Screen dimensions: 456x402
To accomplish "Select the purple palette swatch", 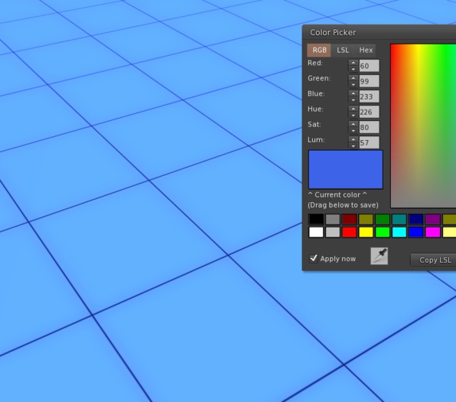I will pyautogui.click(x=433, y=219).
